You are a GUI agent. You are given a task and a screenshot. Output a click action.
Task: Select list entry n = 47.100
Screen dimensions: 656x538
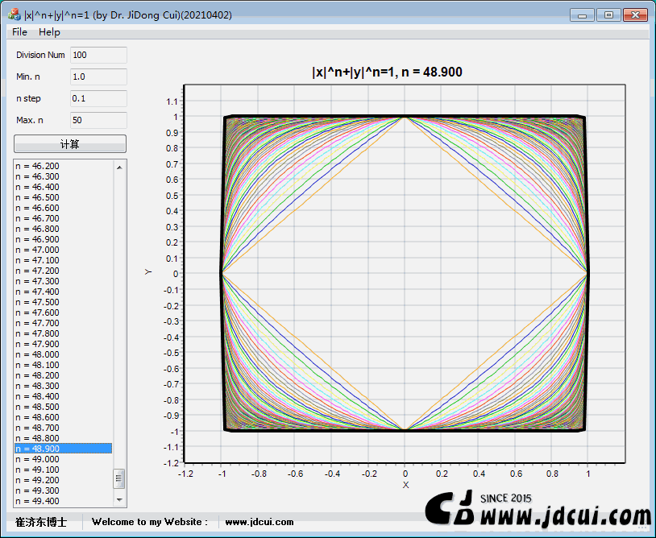pos(63,260)
